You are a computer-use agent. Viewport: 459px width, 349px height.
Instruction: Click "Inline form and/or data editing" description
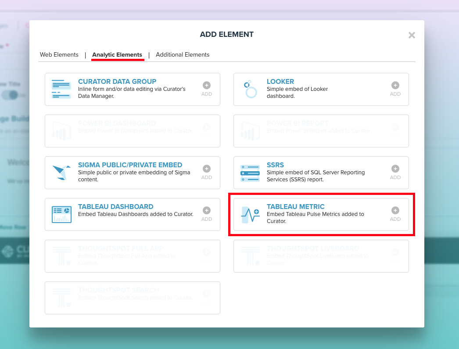[132, 93]
